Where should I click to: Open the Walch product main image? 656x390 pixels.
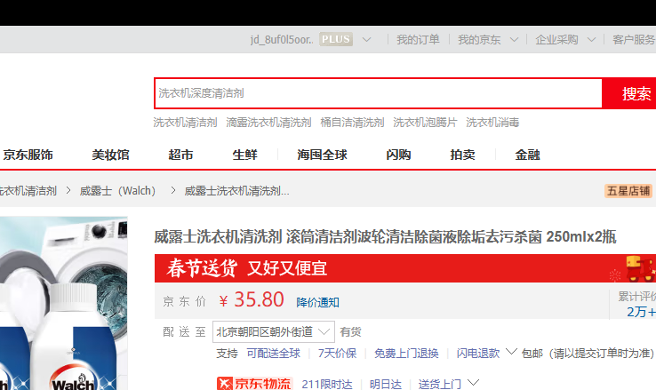coord(64,303)
